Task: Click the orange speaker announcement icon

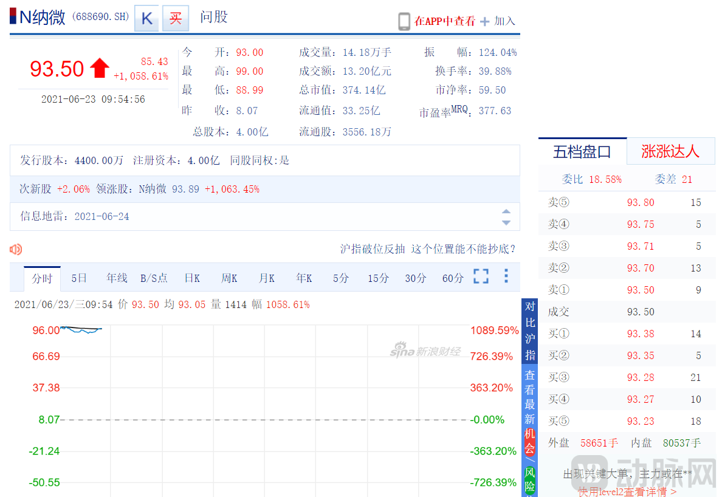Action: 16,249
